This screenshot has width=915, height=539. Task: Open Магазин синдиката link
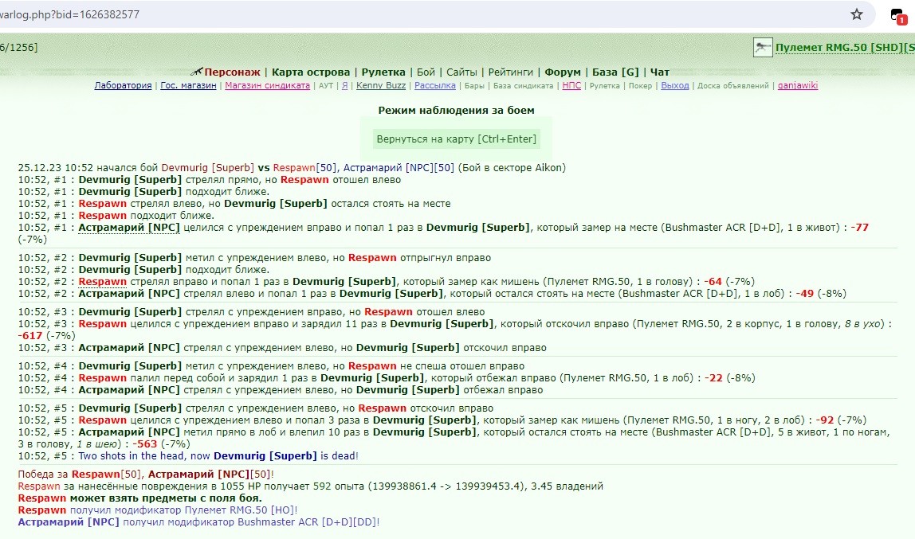pos(267,86)
